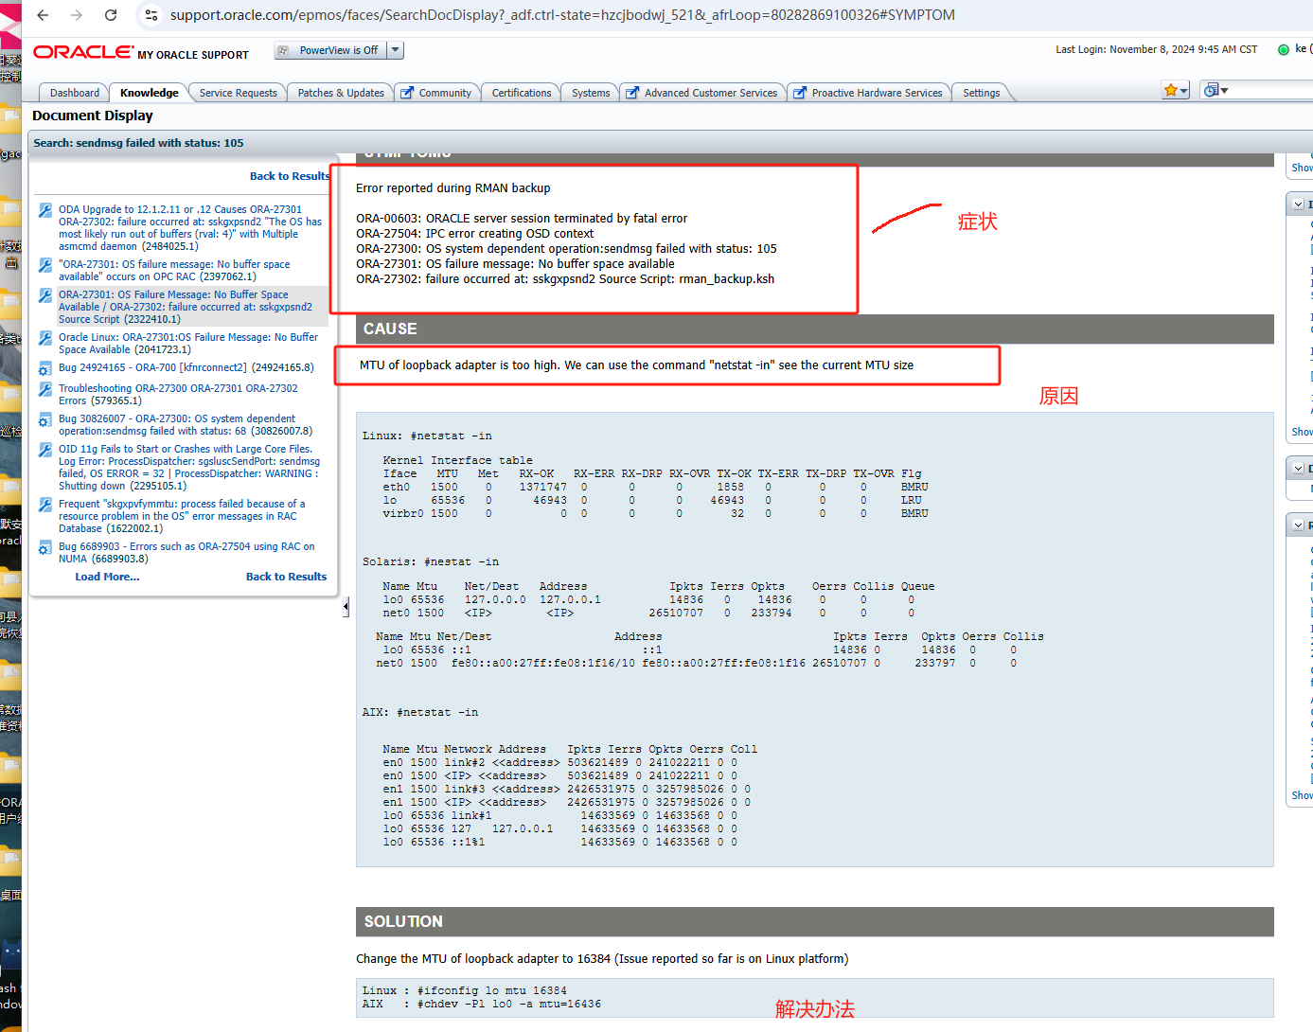Open the Oracle Linux ORA-27301 document (2041723.1)

188,344
